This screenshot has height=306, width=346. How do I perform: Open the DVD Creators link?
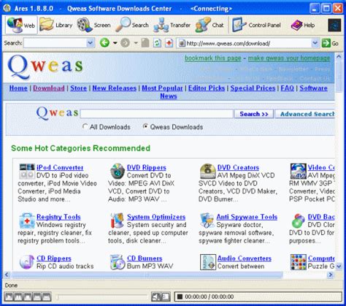point(238,167)
